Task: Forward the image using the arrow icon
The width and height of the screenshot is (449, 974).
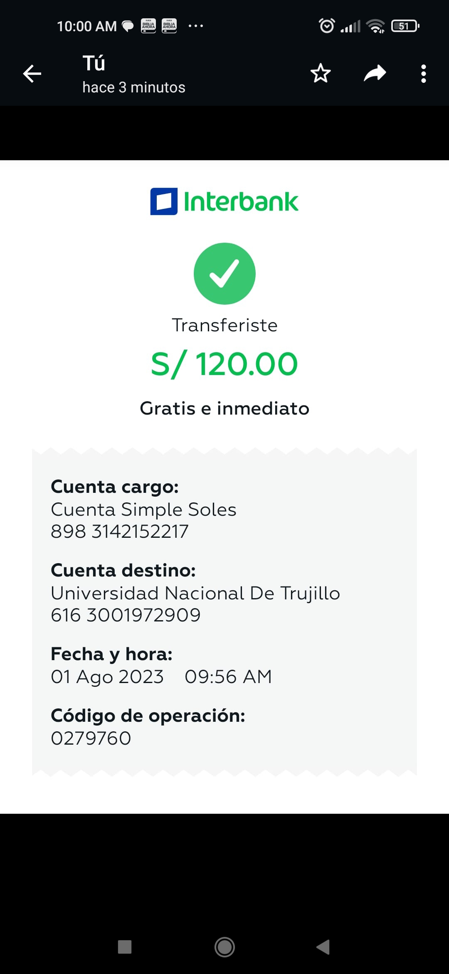Action: 375,74
